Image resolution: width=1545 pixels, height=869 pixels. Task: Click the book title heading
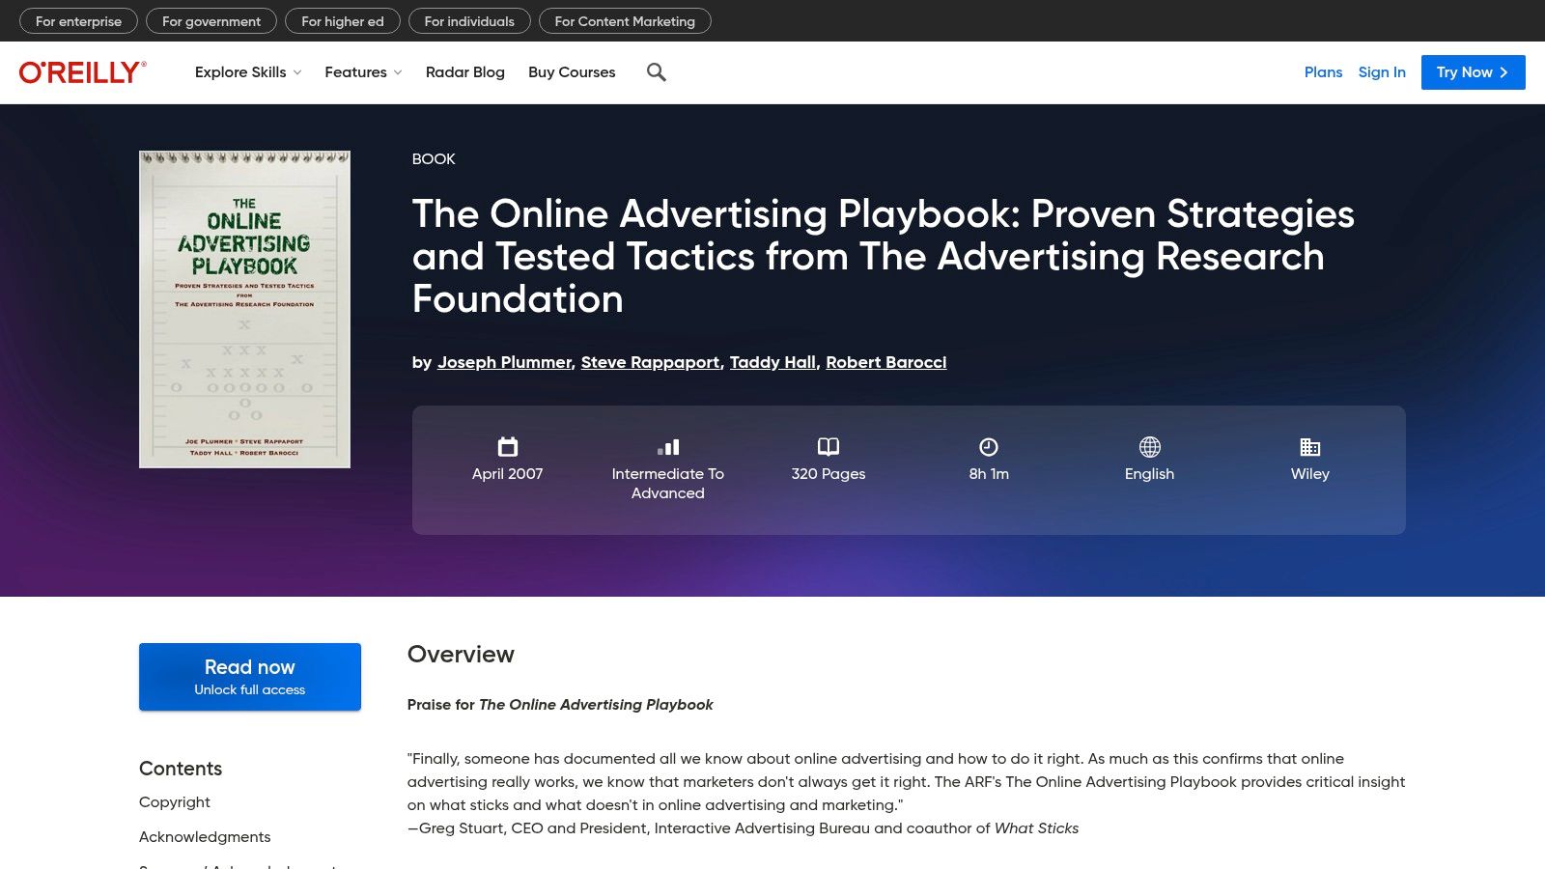(884, 257)
